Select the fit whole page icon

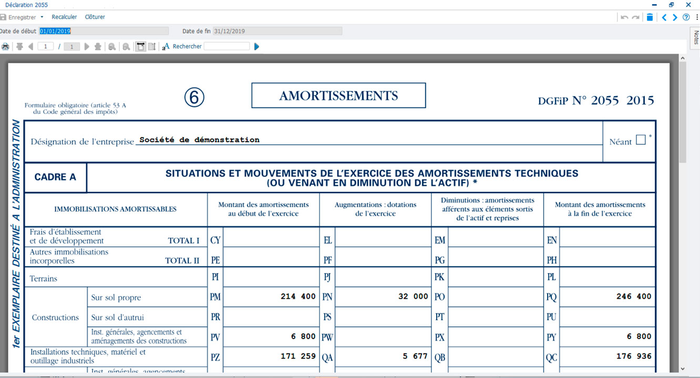tap(152, 47)
